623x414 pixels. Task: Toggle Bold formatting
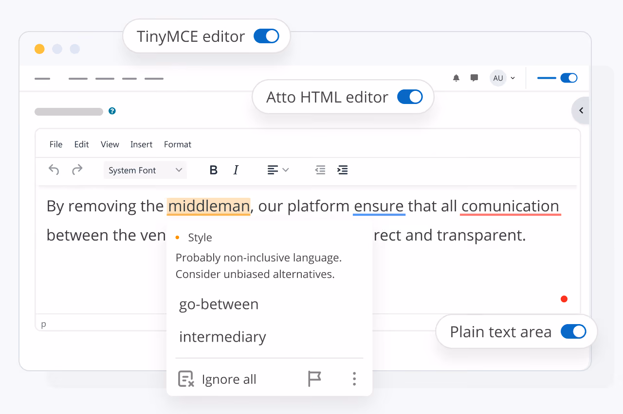point(213,170)
